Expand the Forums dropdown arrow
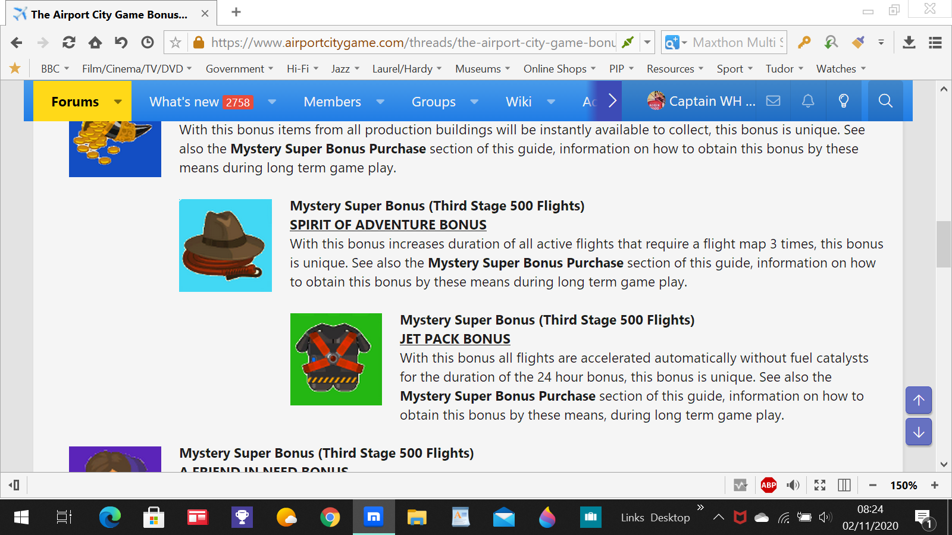The image size is (952, 535). 118,102
